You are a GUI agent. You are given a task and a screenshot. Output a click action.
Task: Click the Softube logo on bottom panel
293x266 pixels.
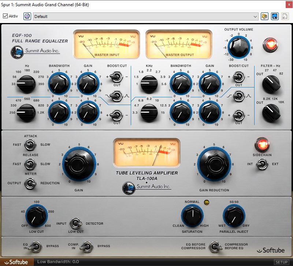[271, 250]
